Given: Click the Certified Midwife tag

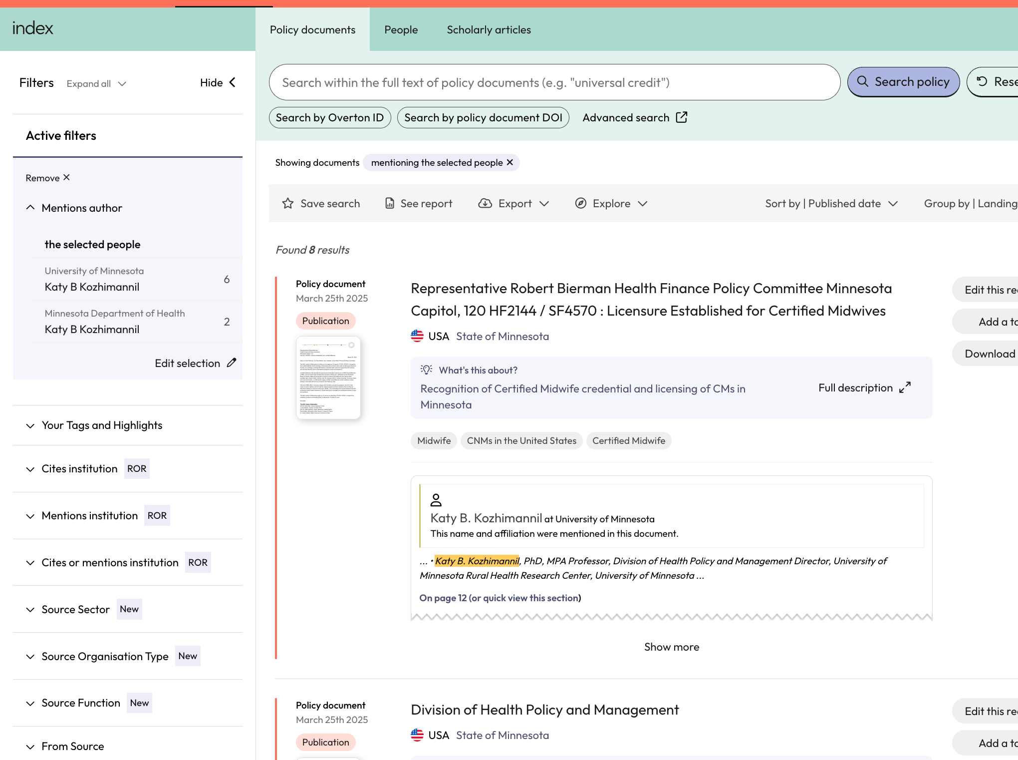Looking at the screenshot, I should coord(629,440).
